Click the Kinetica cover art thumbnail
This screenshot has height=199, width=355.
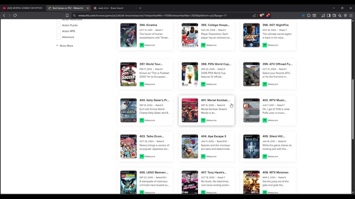(128, 35)
